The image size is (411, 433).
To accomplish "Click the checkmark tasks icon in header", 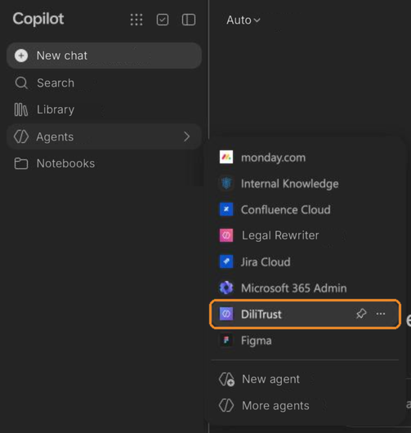I will 163,20.
